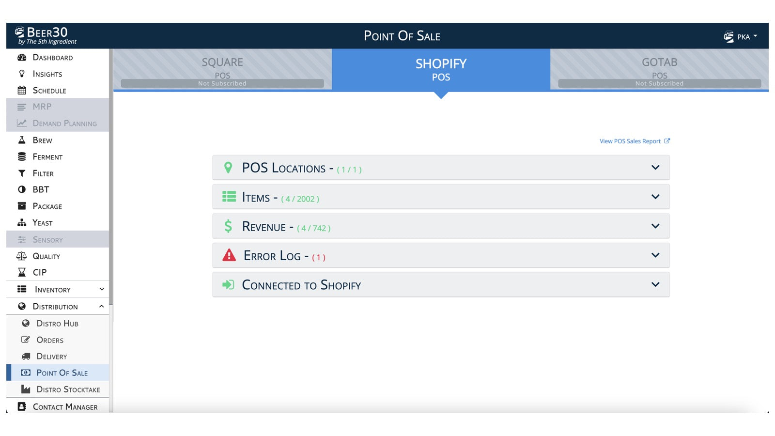Screen dimensions: 775x436
Task: Click the BBT half-circle icon
Action: pos(22,189)
